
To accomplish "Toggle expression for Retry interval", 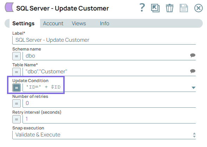I will tap(17, 119).
